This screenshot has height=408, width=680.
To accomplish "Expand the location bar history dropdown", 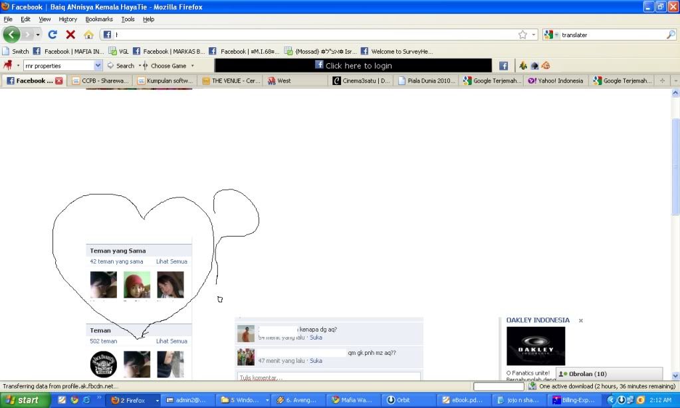I will click(x=533, y=35).
